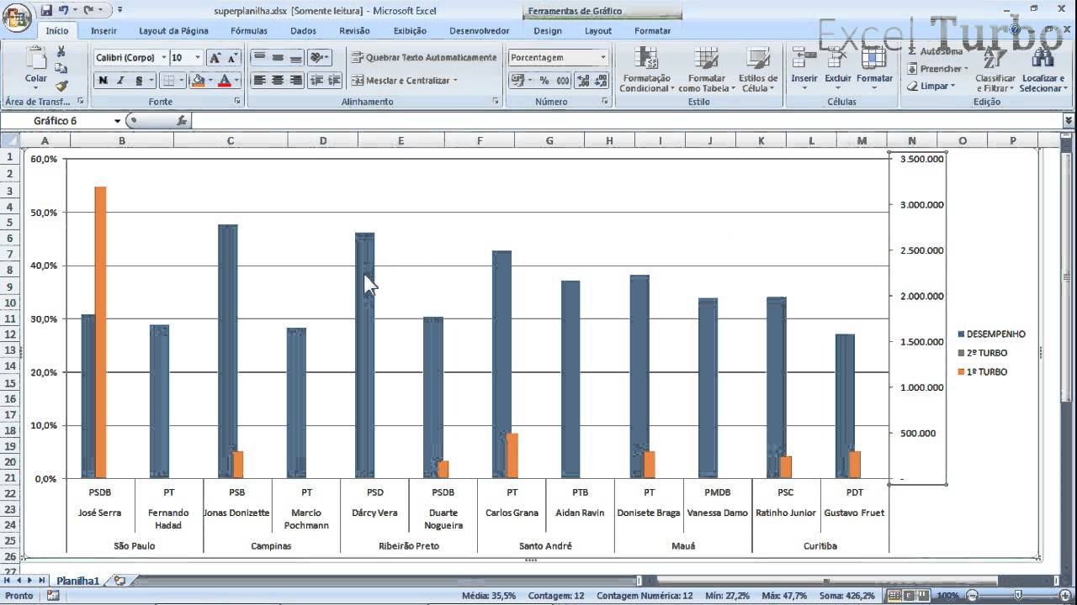Image resolution: width=1077 pixels, height=605 pixels.
Task: Open the text orientation menu
Action: [x=320, y=58]
